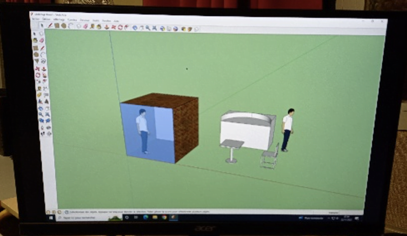This screenshot has height=236, width=407.
Task: Choose the Rotate tool in top toolbar
Action: [120, 27]
